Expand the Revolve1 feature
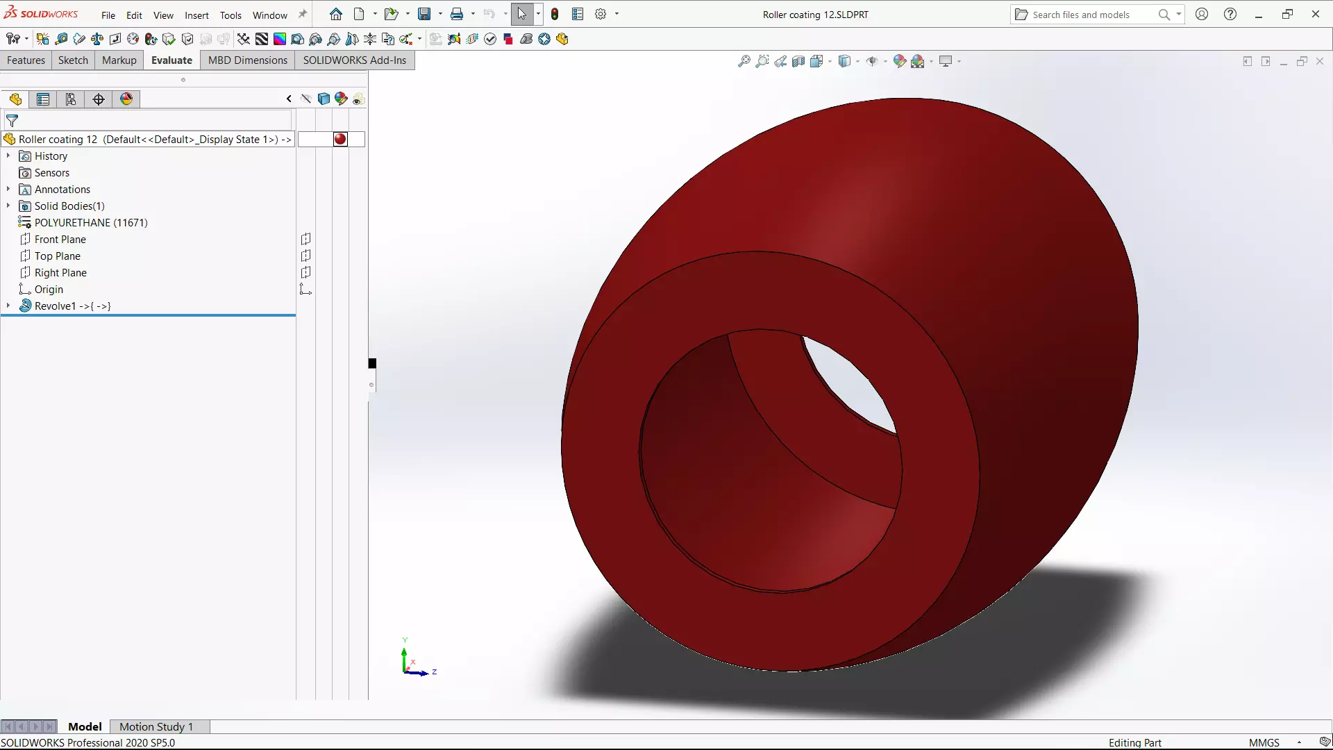This screenshot has width=1333, height=750. click(x=8, y=306)
